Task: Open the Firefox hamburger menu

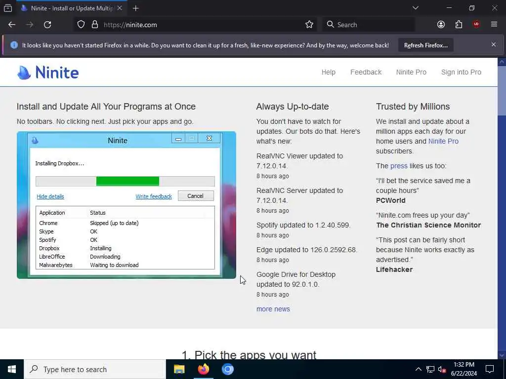Action: [x=494, y=25]
